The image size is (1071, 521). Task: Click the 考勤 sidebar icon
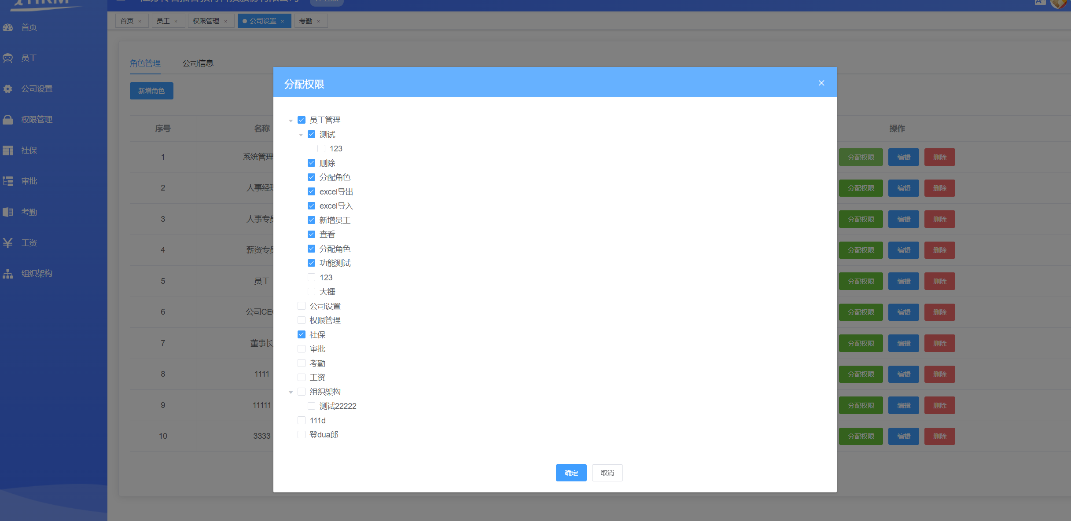point(8,212)
